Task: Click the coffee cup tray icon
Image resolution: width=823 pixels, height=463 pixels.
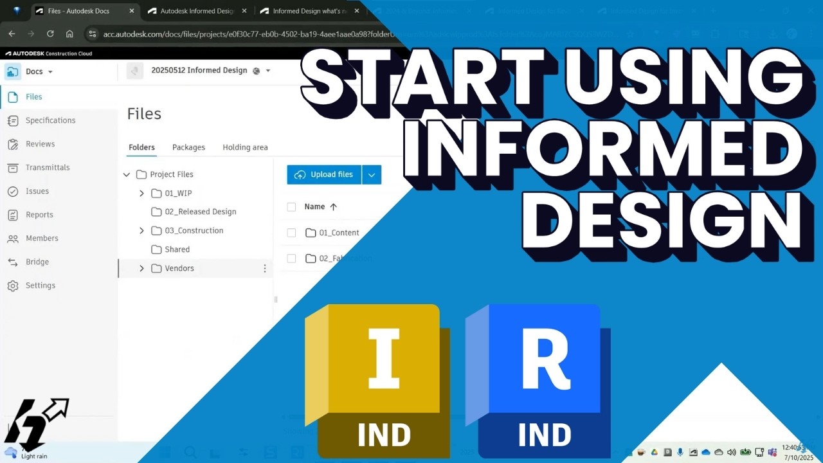Action: 641,453
